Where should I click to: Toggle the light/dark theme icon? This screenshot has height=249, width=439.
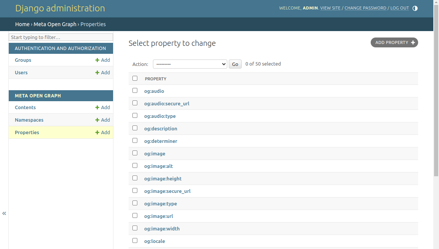point(415,8)
